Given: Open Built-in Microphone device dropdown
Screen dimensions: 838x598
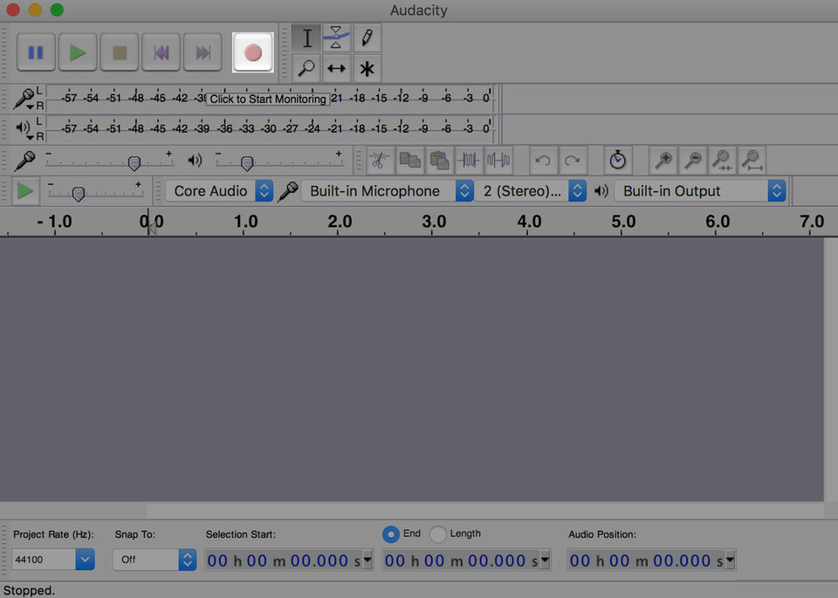Looking at the screenshot, I should [388, 191].
